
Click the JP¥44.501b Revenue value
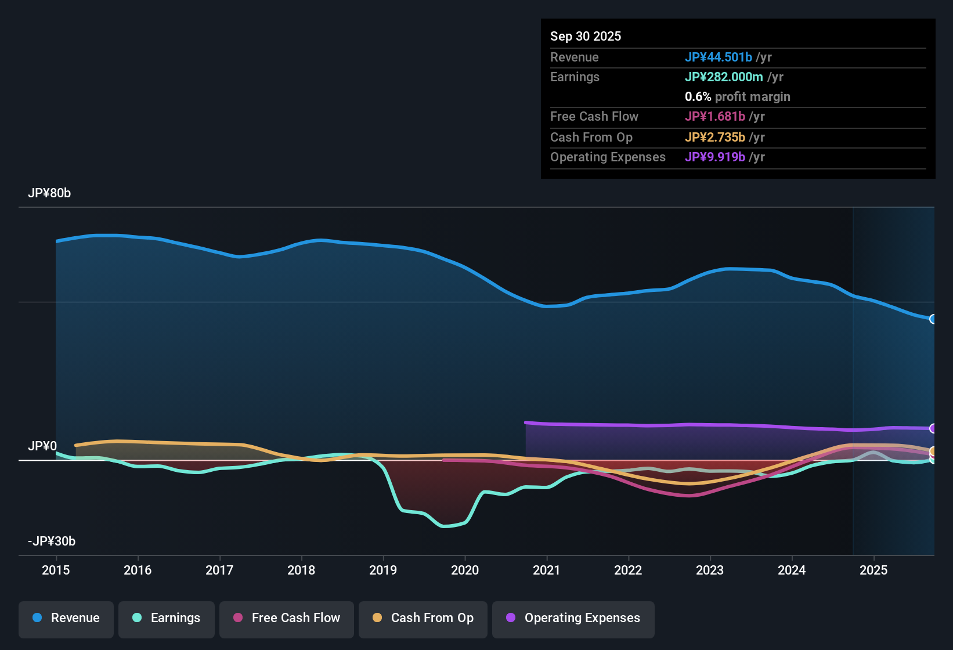click(719, 57)
